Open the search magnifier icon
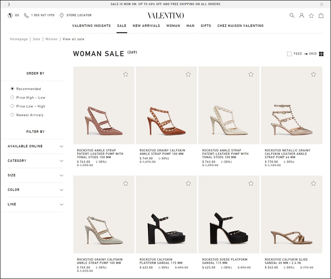Viewport: 331px width, 279px height. click(292, 15)
